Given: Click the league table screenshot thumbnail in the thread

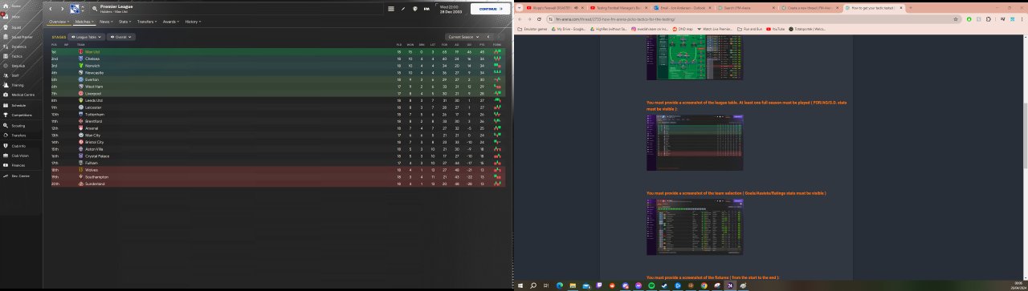Looking at the screenshot, I should tap(695, 142).
